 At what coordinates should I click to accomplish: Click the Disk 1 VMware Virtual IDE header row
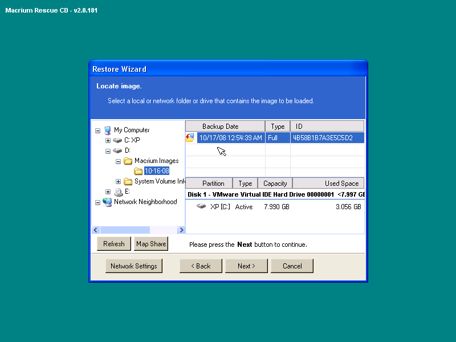point(275,194)
